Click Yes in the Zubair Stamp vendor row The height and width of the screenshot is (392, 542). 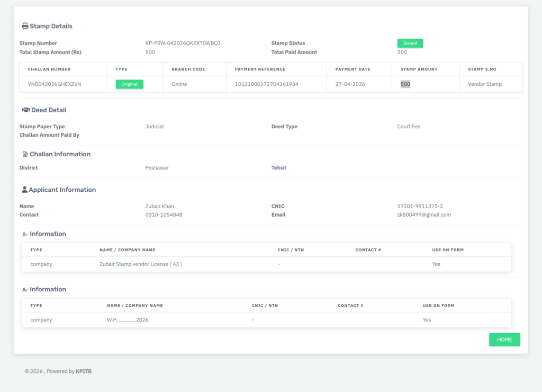coord(436,264)
